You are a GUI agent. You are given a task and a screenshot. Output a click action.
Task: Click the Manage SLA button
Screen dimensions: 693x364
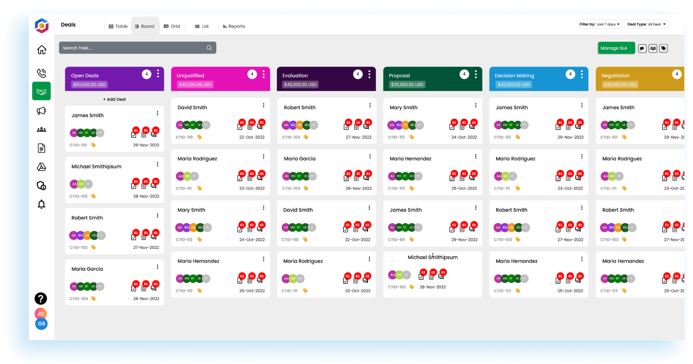[616, 48]
